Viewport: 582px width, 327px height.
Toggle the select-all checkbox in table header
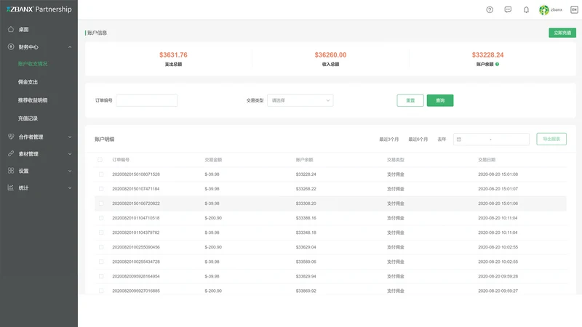pyautogui.click(x=100, y=160)
